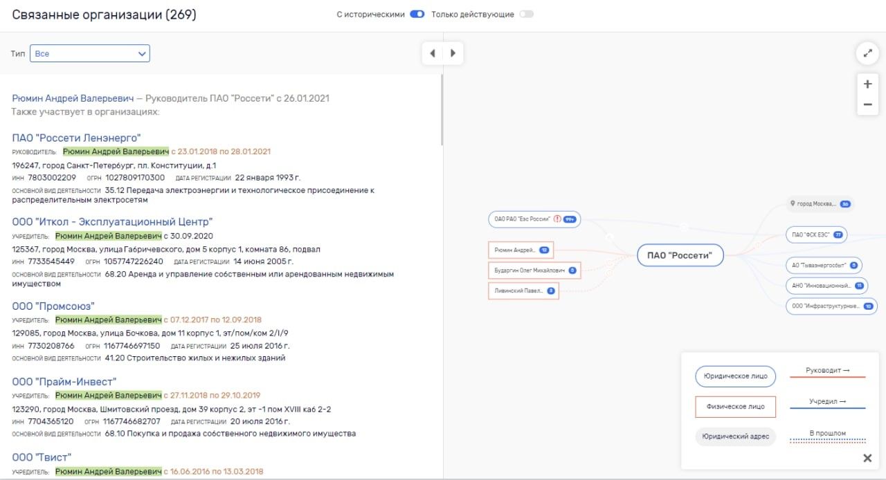The height and width of the screenshot is (480, 886).
Task: Select the 'Ливинский Павел' person node
Action: coord(523,291)
